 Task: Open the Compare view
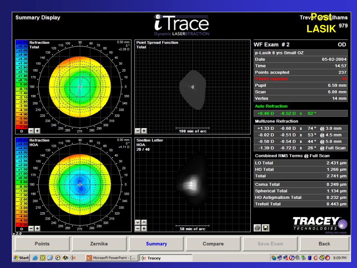pos(213,244)
